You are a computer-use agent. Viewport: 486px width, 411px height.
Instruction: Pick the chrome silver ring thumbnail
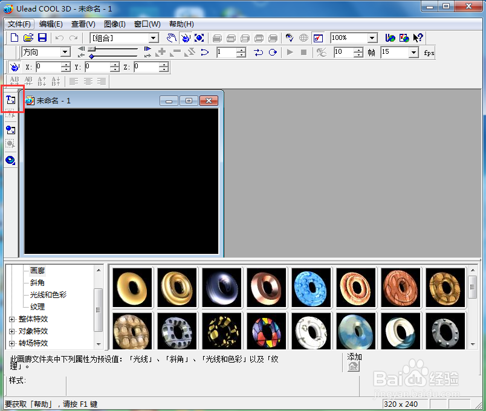pyautogui.click(x=222, y=288)
